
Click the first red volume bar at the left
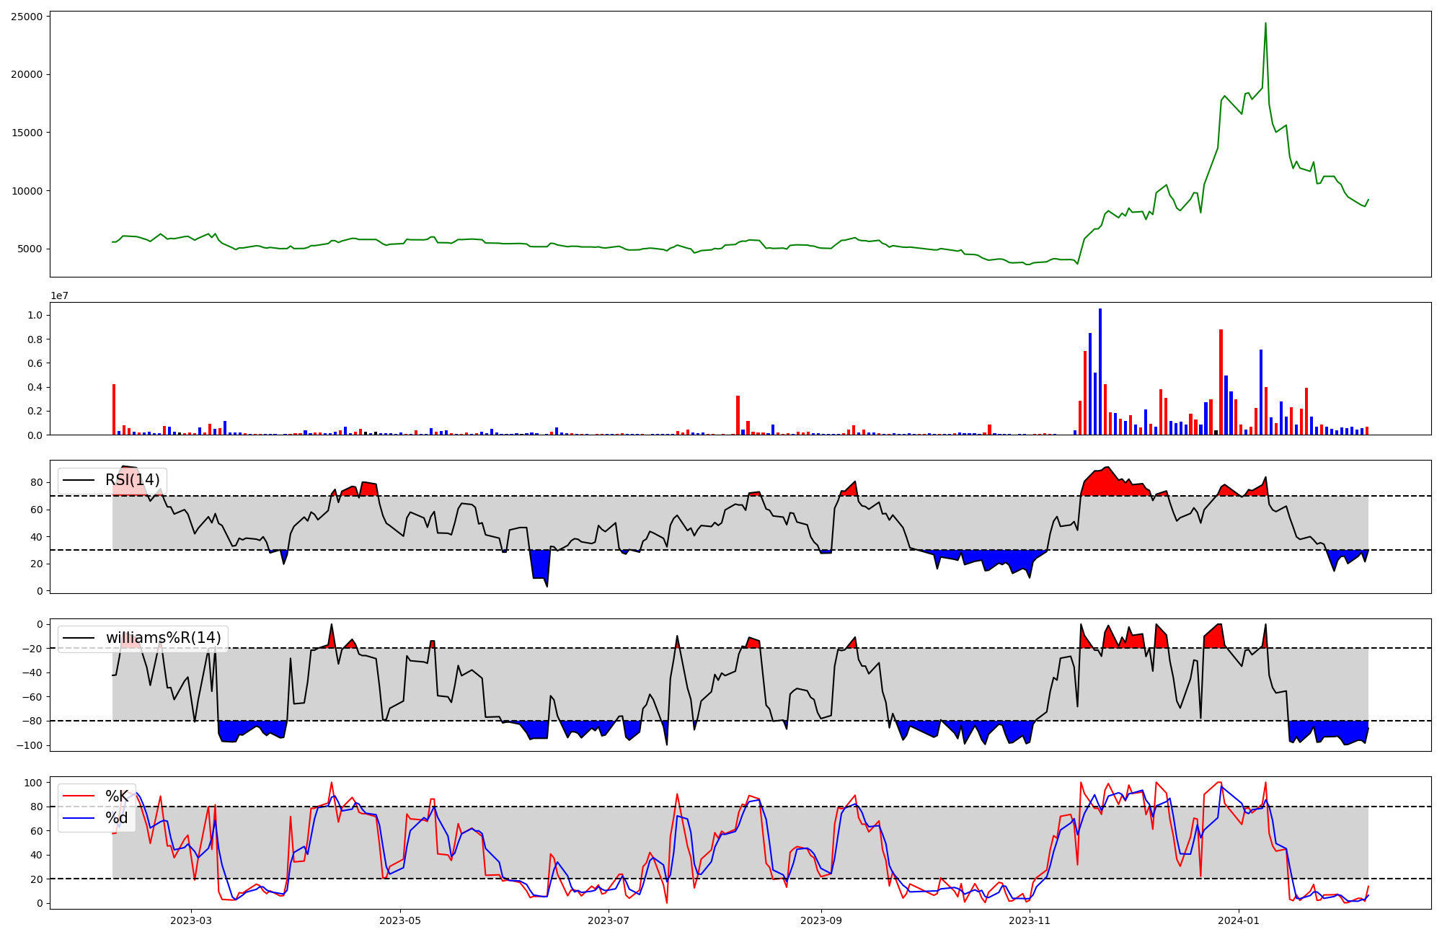click(114, 409)
